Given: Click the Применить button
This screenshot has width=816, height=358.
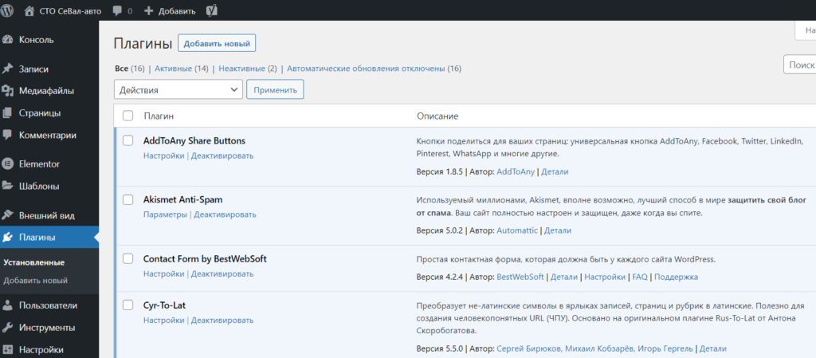Looking at the screenshot, I should click(275, 89).
